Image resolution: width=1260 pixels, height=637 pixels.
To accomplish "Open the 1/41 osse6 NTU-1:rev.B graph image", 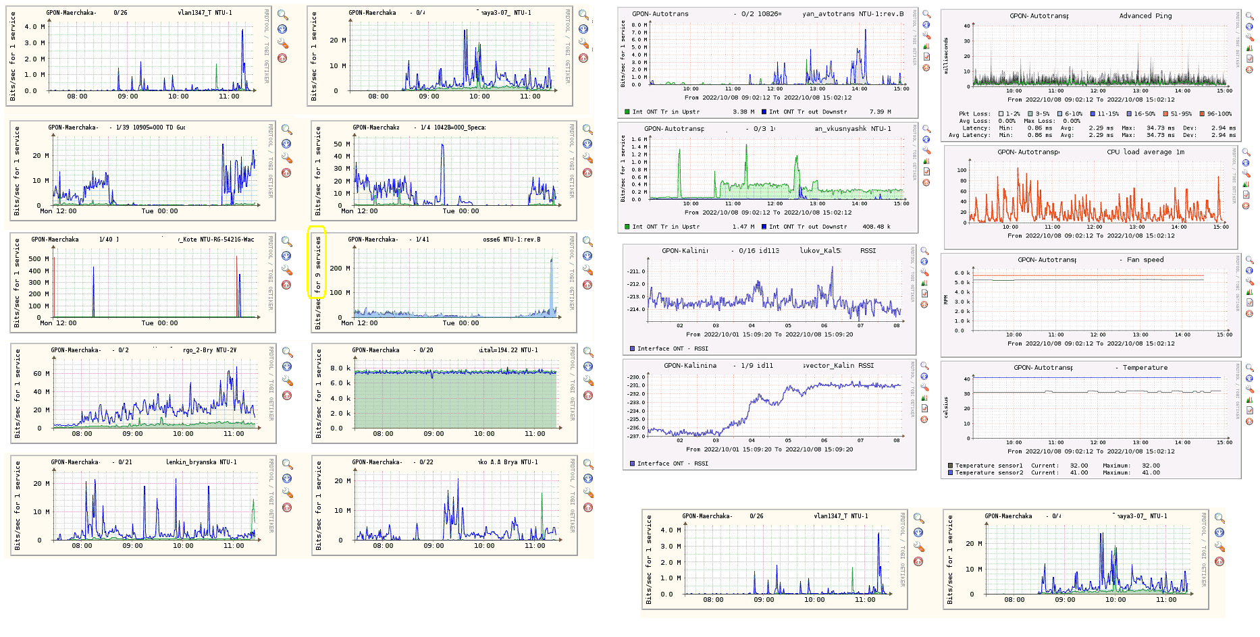I will [444, 283].
